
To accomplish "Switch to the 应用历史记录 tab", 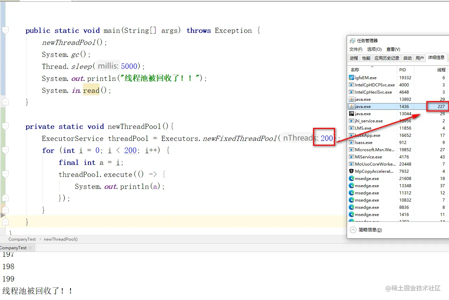I will [387, 58].
